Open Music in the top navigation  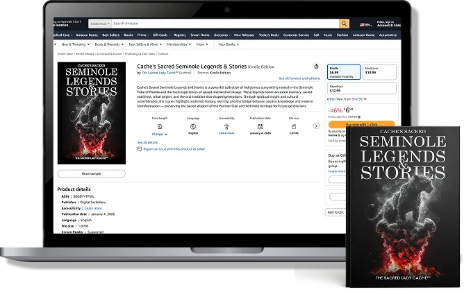pyautogui.click(x=328, y=35)
